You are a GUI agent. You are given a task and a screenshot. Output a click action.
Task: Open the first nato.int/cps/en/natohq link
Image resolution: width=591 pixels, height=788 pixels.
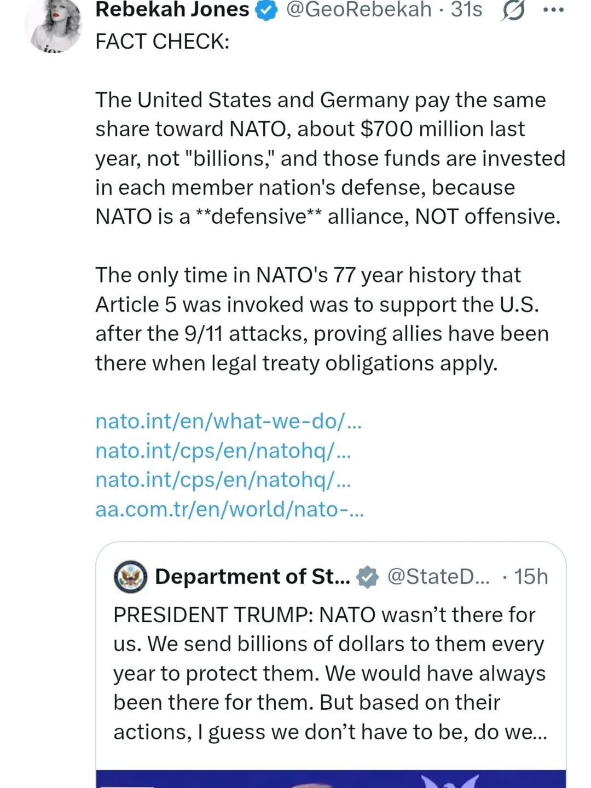pos(223,451)
